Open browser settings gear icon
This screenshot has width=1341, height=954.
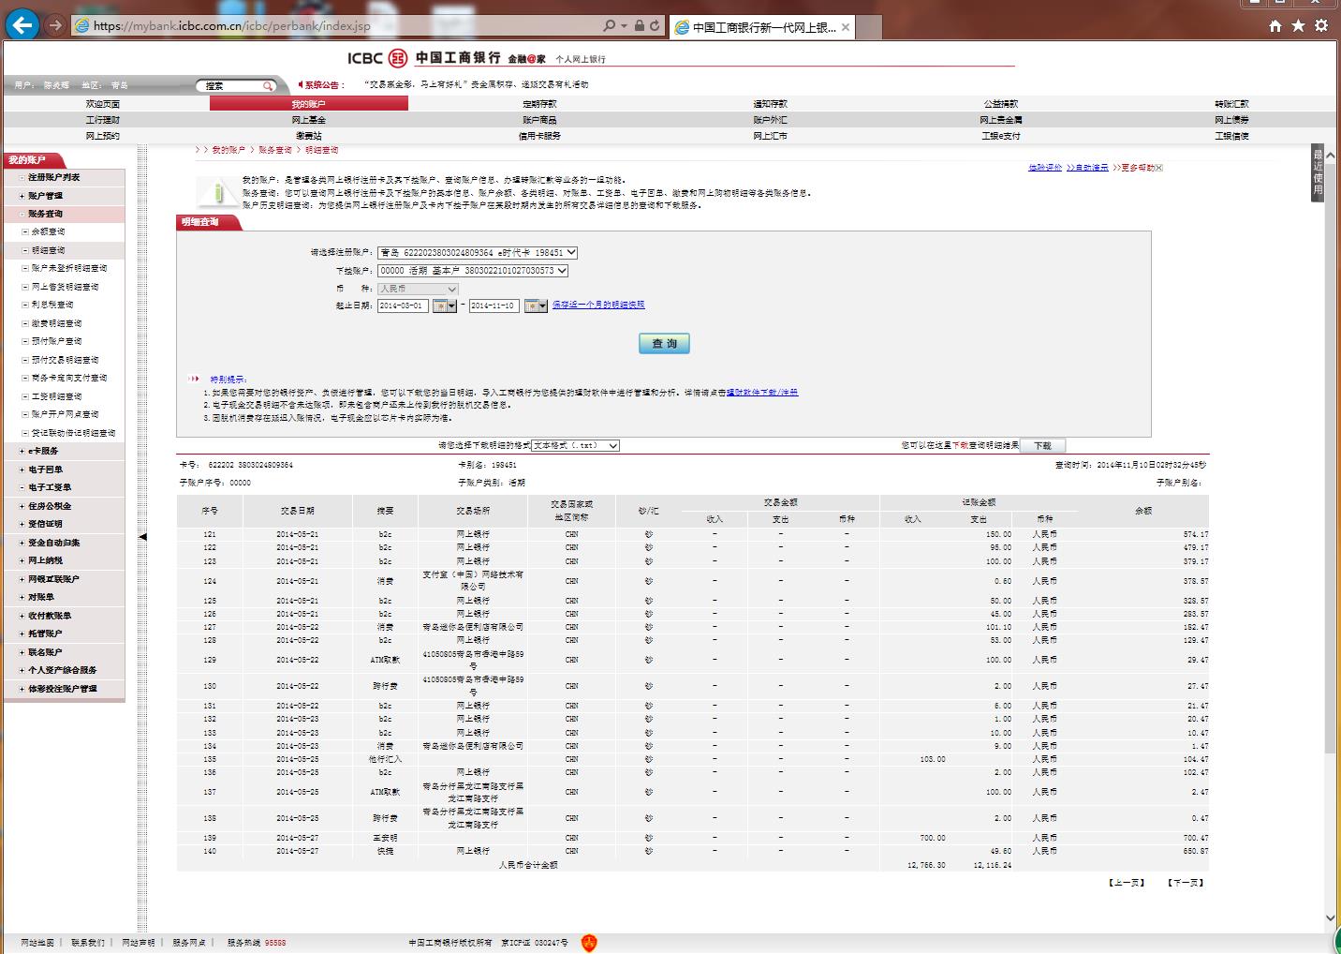[1321, 26]
